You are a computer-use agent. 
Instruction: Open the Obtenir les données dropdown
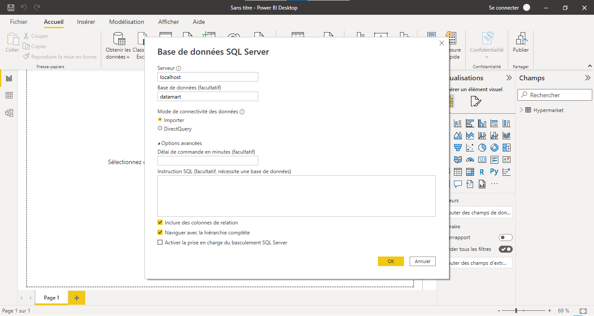(x=118, y=47)
